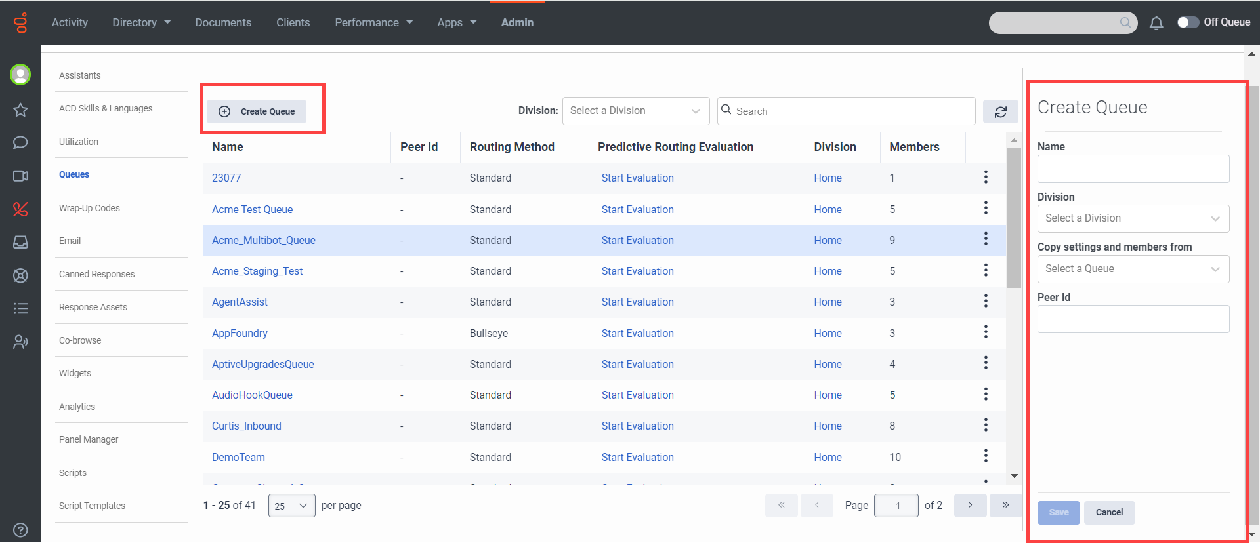Open the inbox tray sidebar icon
This screenshot has width=1260, height=543.
coord(20,242)
